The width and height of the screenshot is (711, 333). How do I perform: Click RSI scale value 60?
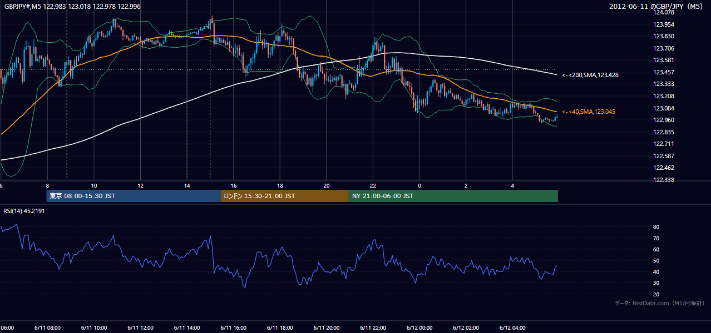pyautogui.click(x=656, y=249)
